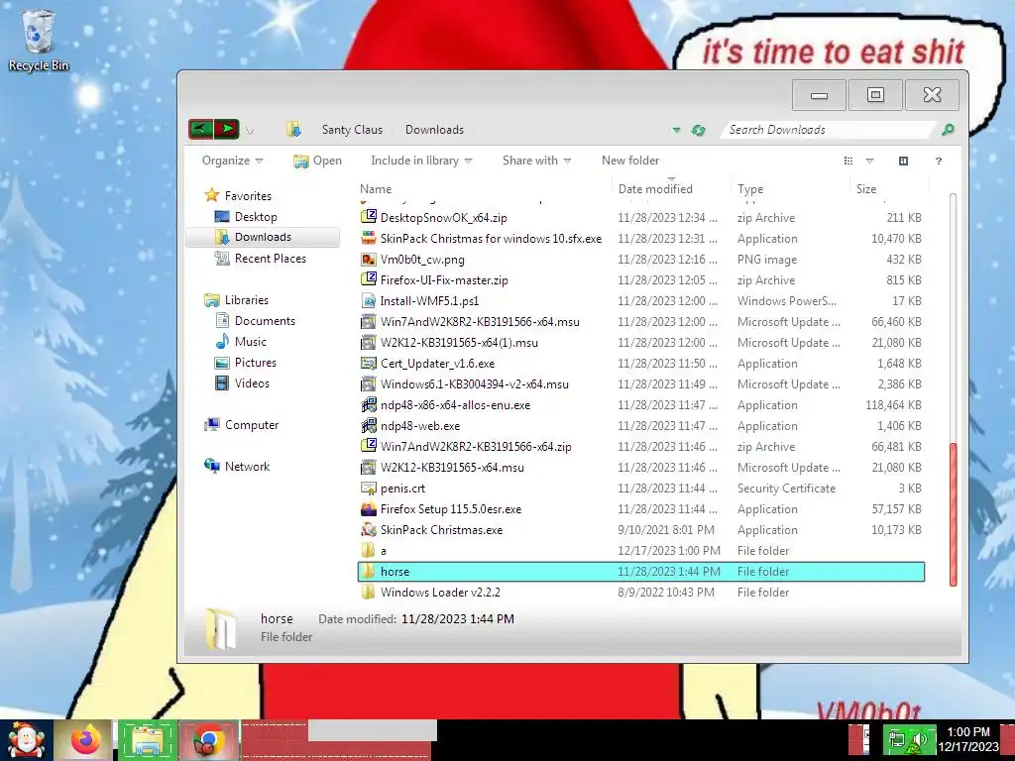
Task: Change the view layout icon
Action: pyautogui.click(x=848, y=161)
